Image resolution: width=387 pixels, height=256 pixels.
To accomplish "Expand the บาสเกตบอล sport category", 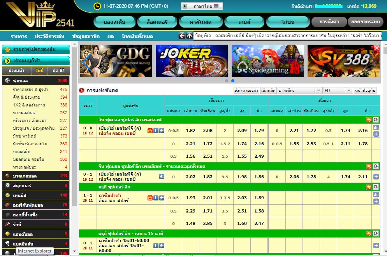I will point(36,176).
